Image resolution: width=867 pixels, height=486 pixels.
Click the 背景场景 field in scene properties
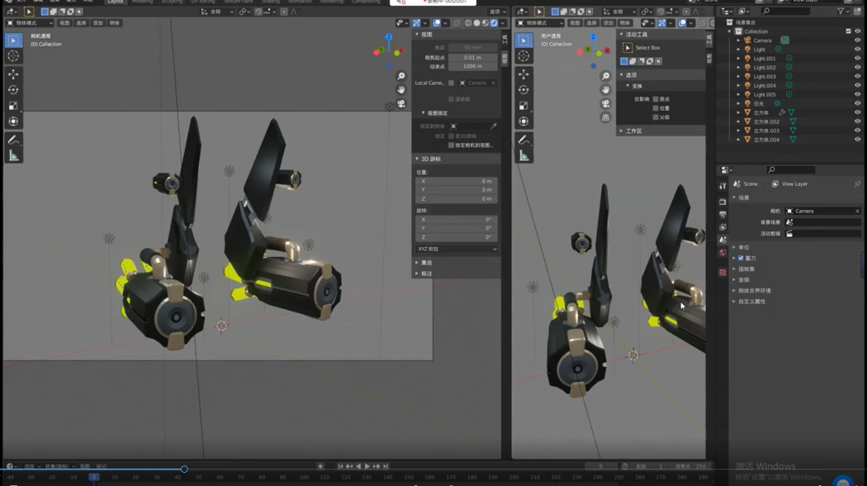[822, 222]
